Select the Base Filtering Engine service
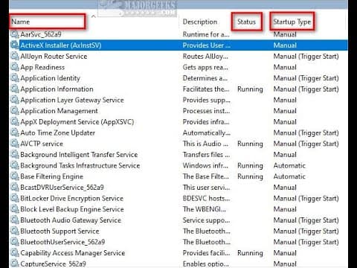Viewport: 357px width, 268px height. [52, 176]
